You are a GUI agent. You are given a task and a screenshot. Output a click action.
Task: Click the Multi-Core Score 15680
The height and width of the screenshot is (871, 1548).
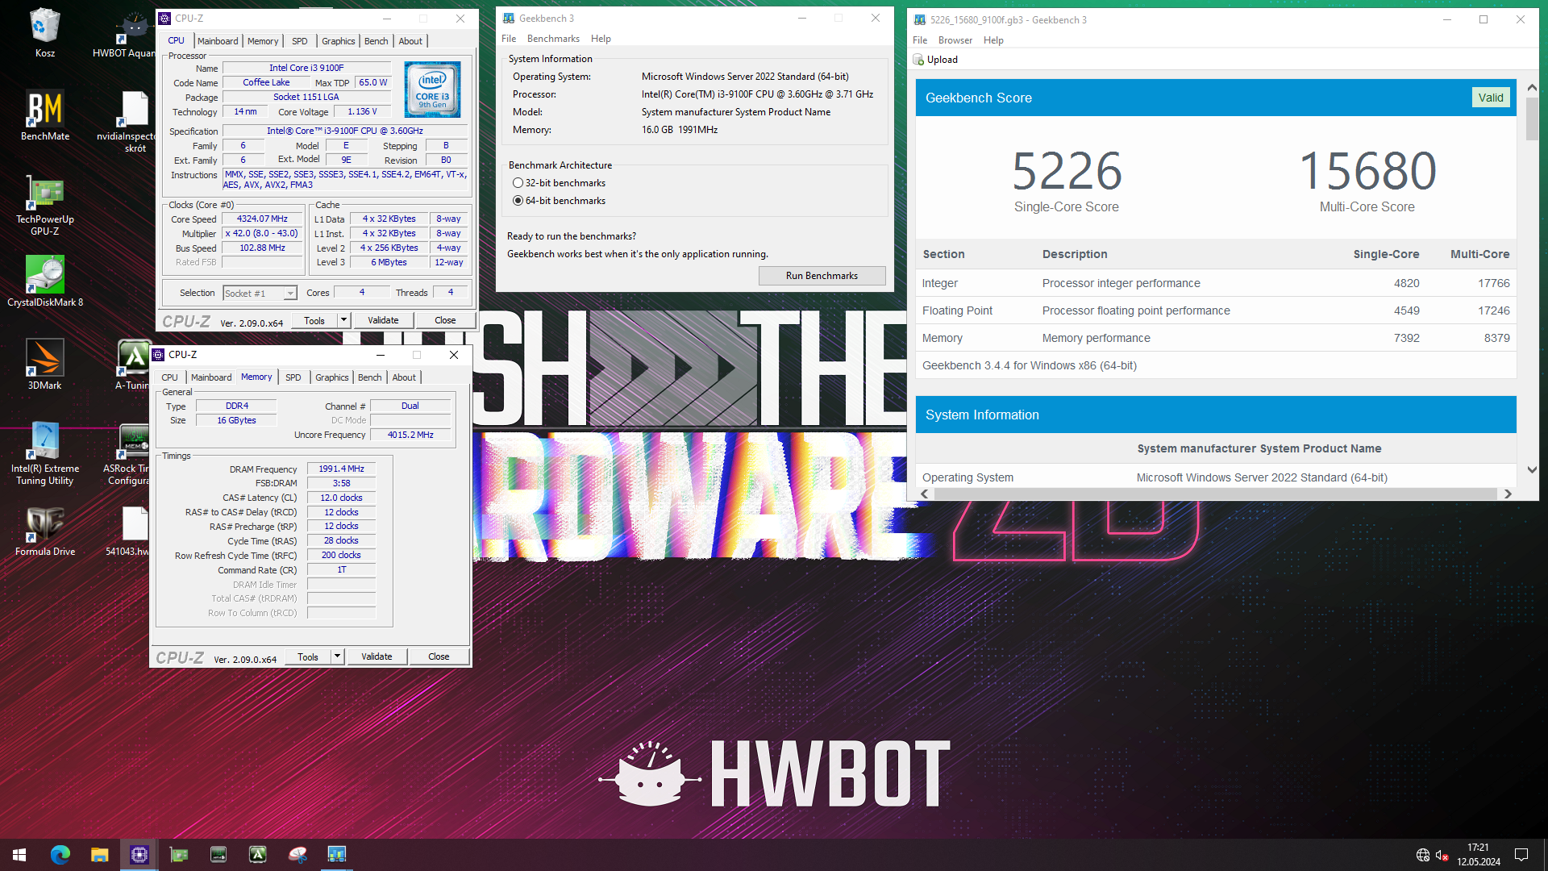[1367, 171]
